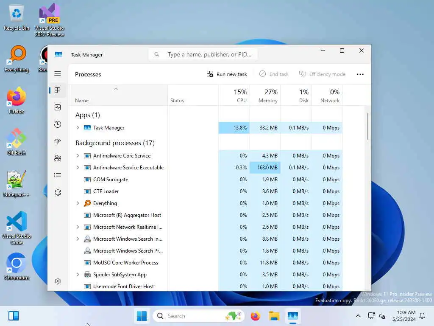Click the Task Manager search field
The width and height of the screenshot is (434, 326).
(x=203, y=54)
